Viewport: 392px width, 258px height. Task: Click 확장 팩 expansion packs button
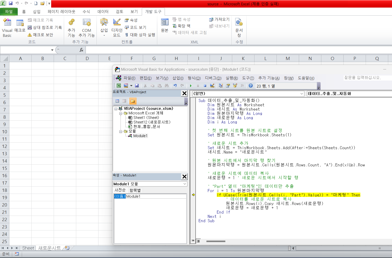click(181, 26)
